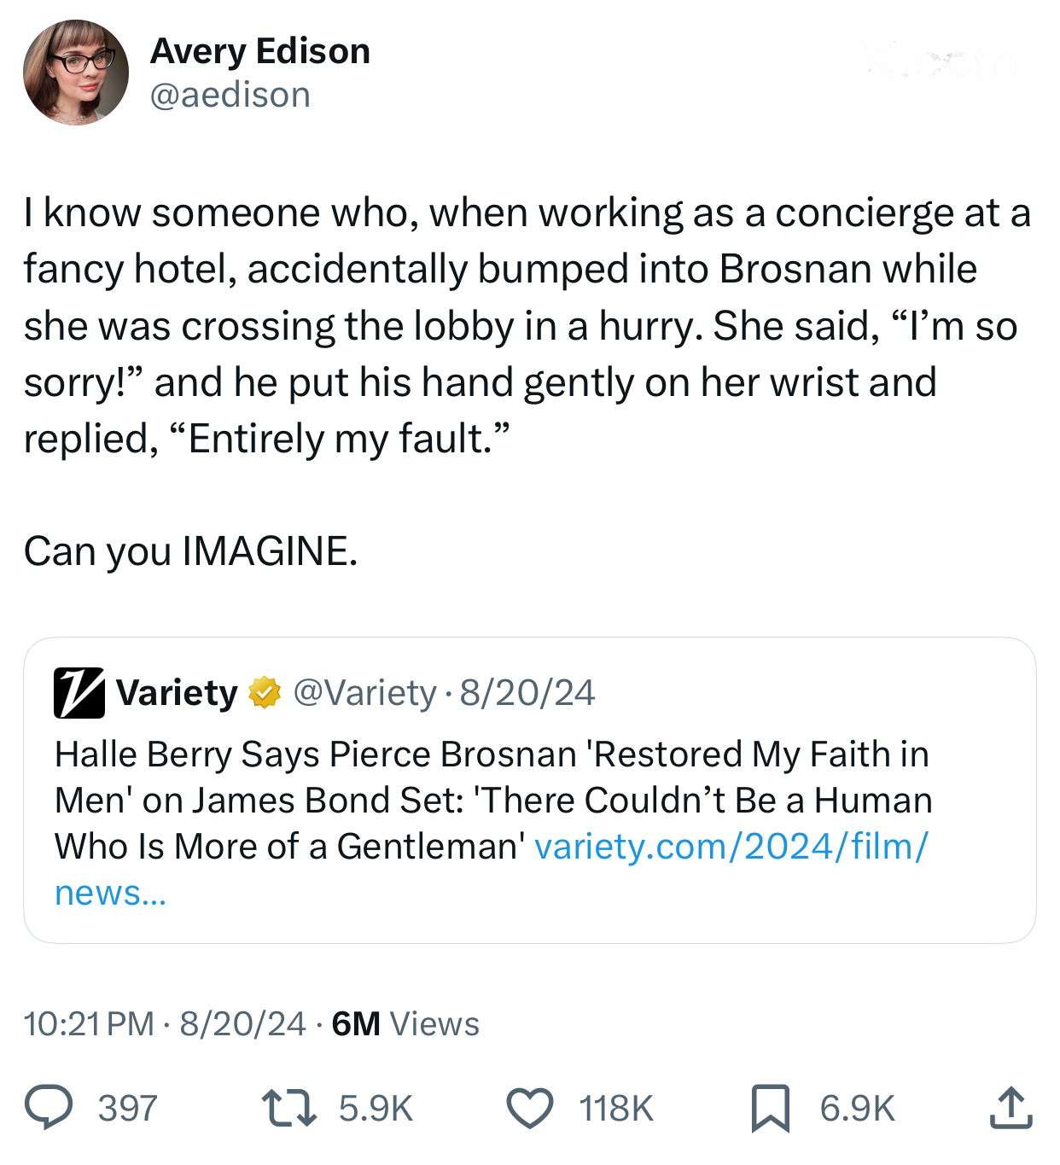Open the Variety account name in the quote
Screen dimensions: 1060x1165
178,692
